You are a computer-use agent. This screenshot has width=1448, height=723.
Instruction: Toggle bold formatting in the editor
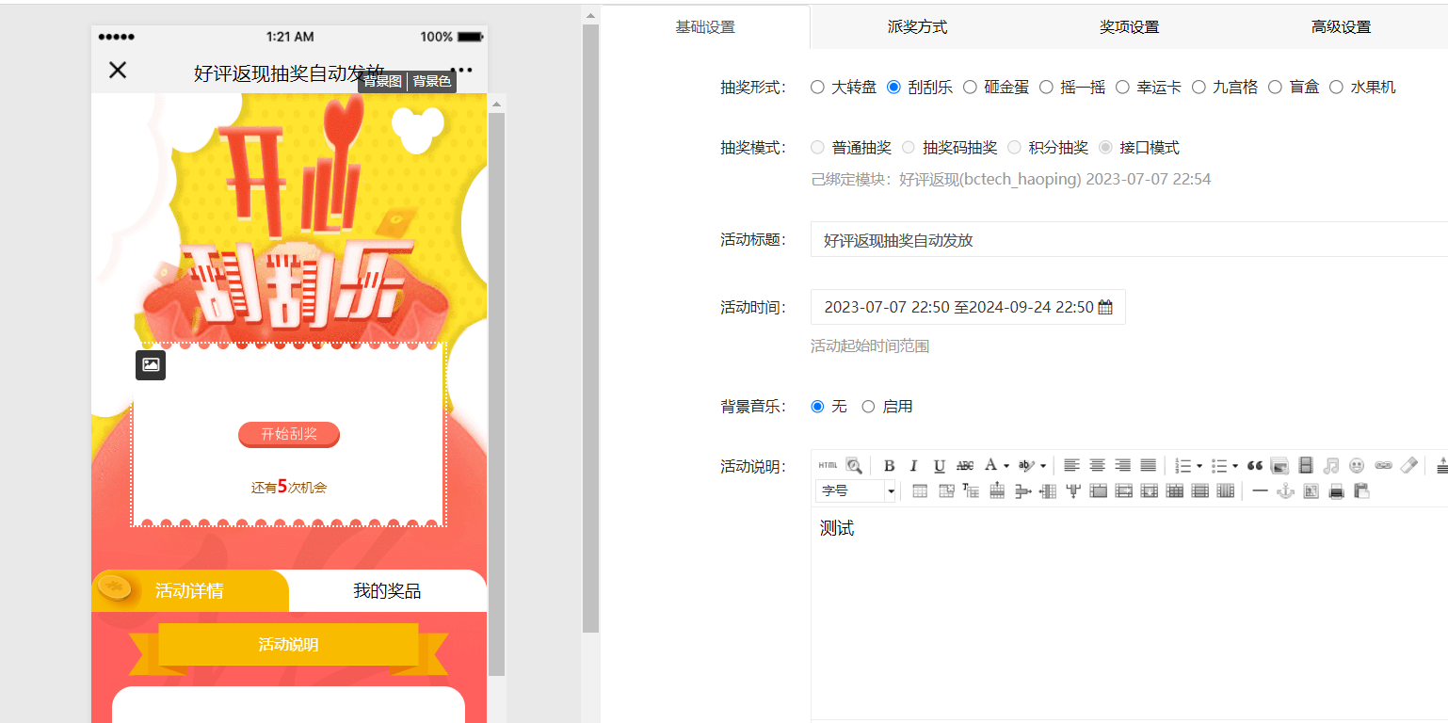pos(889,466)
